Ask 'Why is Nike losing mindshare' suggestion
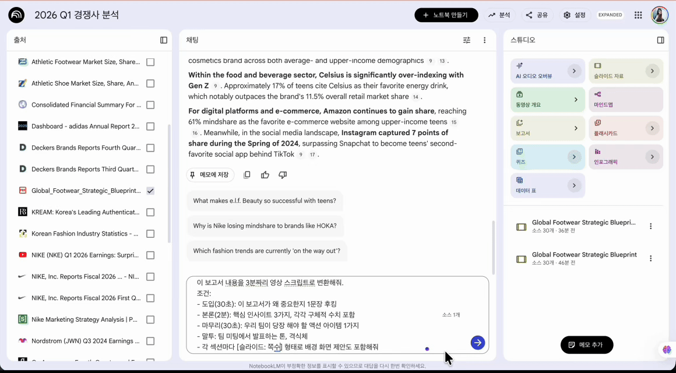Screen dimensions: 676x373 pos(265,226)
